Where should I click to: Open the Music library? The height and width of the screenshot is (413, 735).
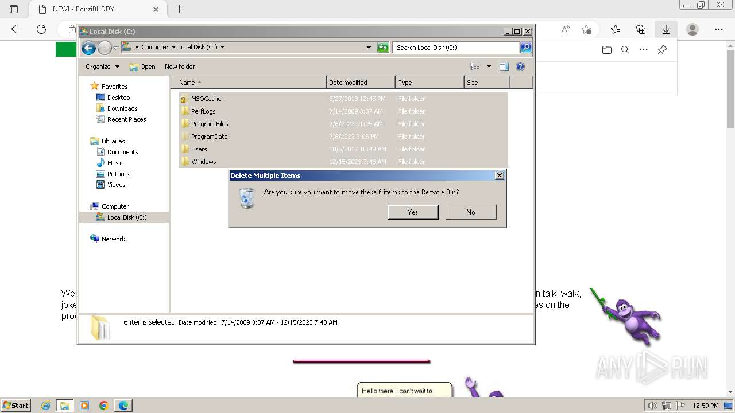coord(115,163)
